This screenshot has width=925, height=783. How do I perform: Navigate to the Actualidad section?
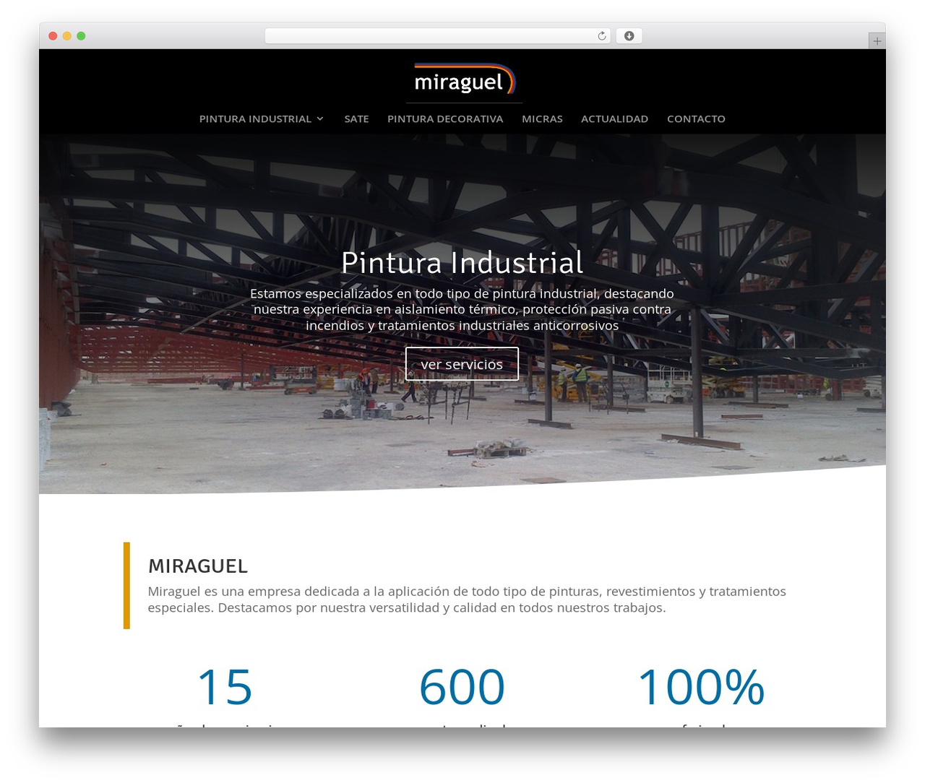point(614,118)
